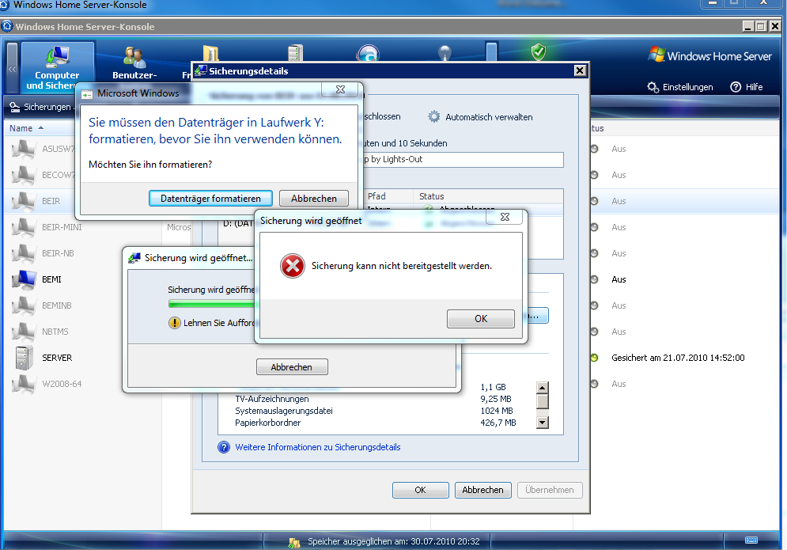Image resolution: width=787 pixels, height=550 pixels.
Task: Click the yellow warning icon in progress dialog
Action: [x=174, y=322]
